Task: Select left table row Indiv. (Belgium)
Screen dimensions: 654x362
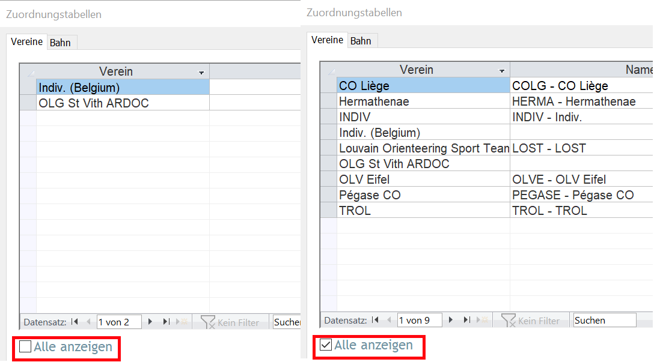Action: click(123, 87)
